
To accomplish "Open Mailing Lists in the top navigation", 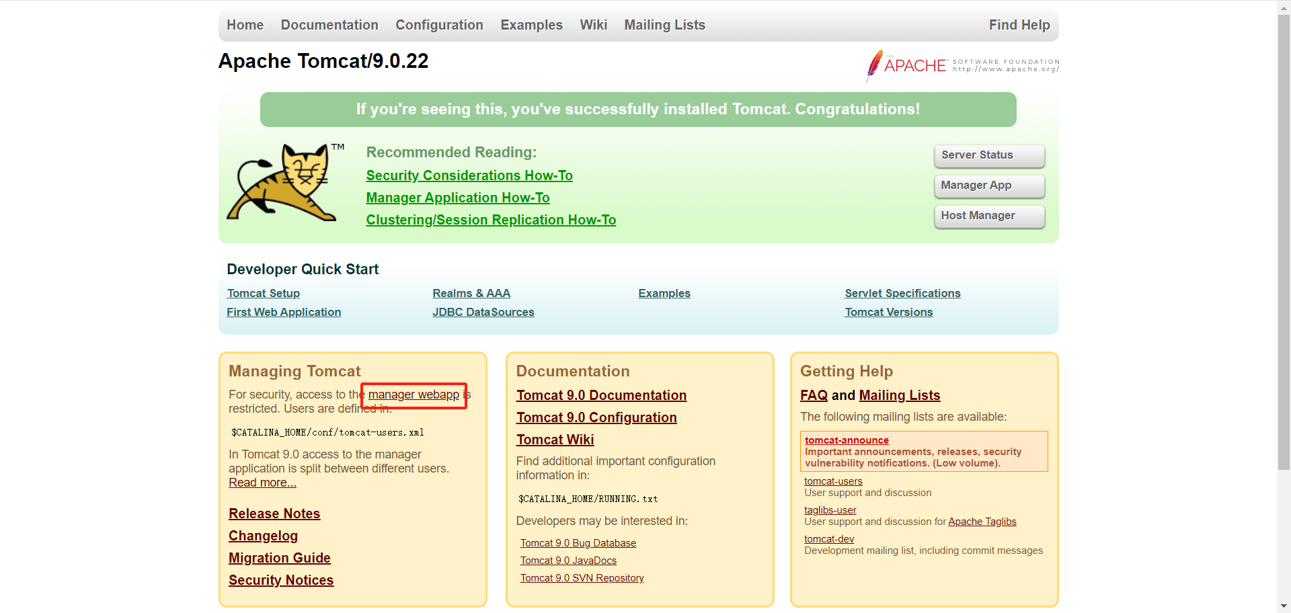I will (x=664, y=25).
